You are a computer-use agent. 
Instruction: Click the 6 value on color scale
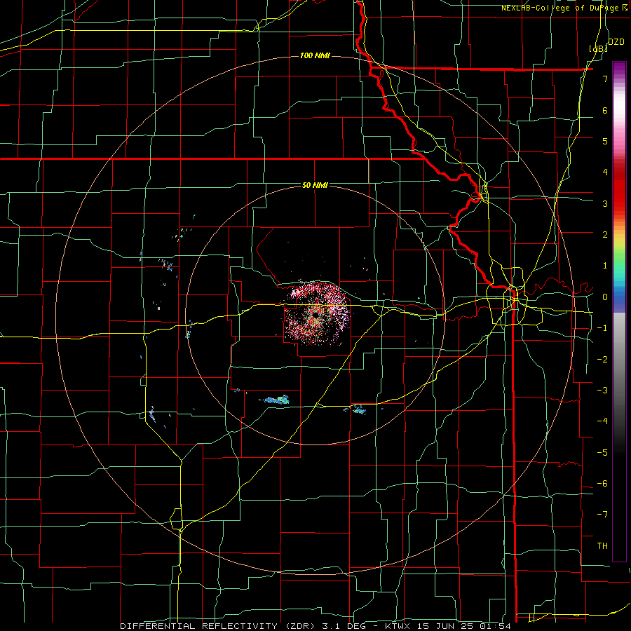point(605,110)
